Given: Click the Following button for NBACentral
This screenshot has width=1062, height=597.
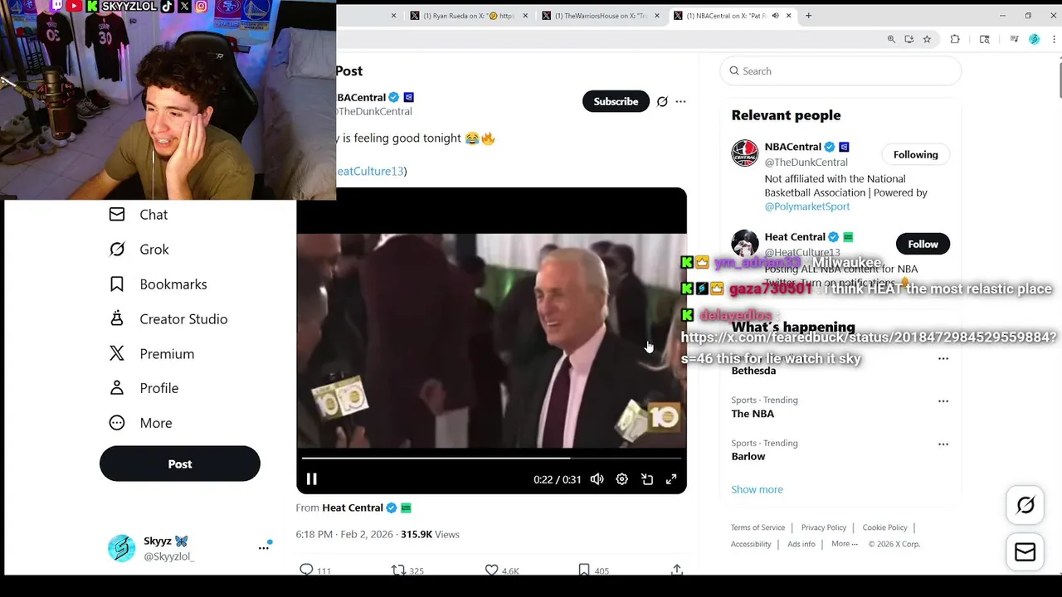Looking at the screenshot, I should 915,154.
